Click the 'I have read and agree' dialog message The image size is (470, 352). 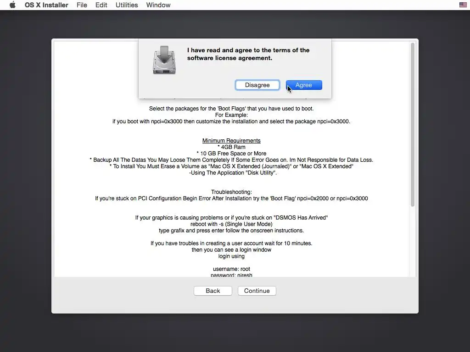248,54
